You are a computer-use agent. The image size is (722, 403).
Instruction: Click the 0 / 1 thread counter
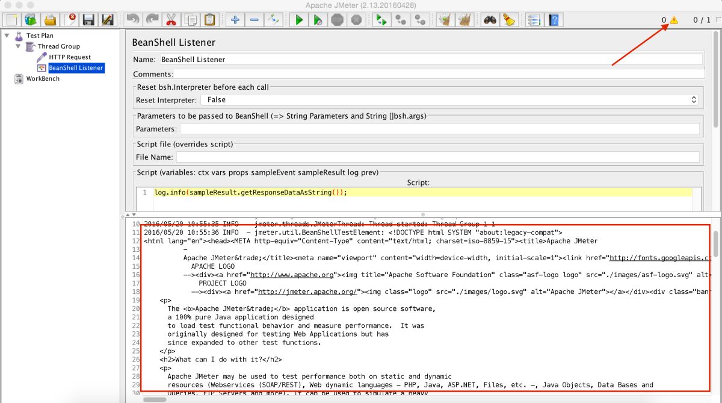[x=702, y=20]
